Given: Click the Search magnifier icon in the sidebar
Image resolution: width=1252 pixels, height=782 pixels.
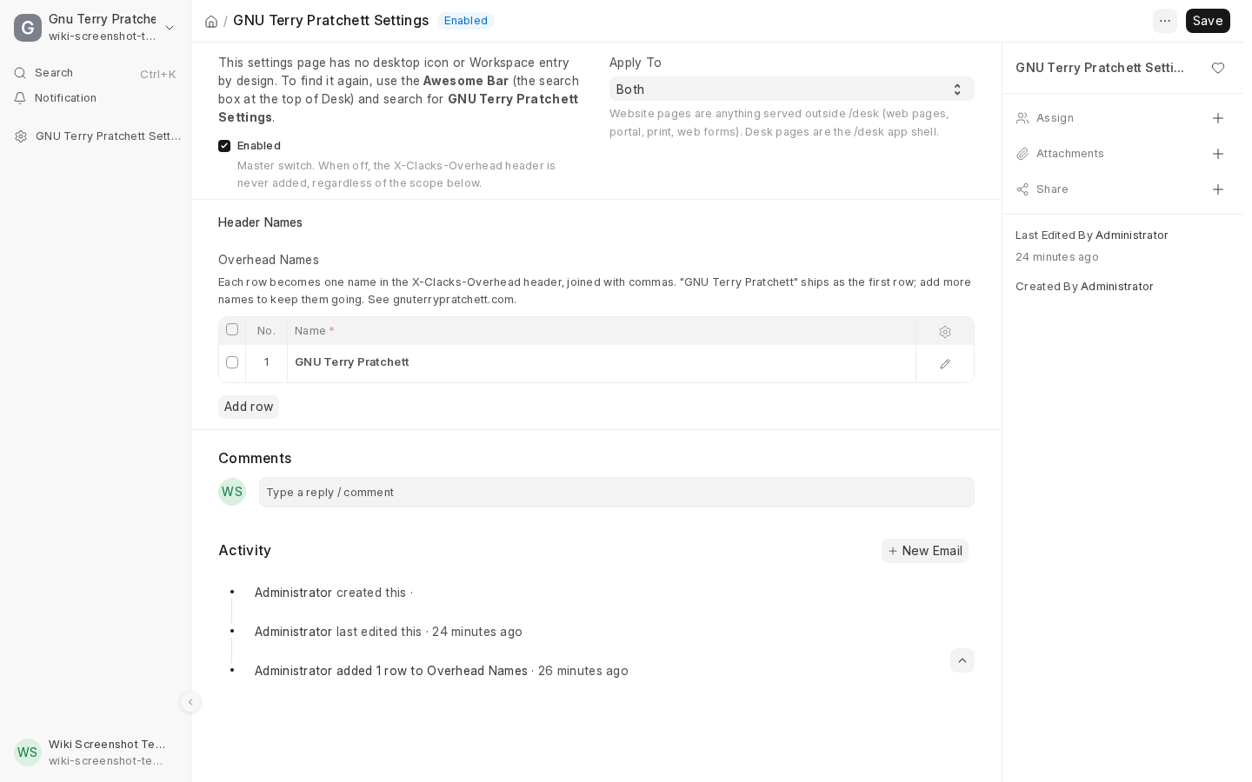Looking at the screenshot, I should coord(20,73).
